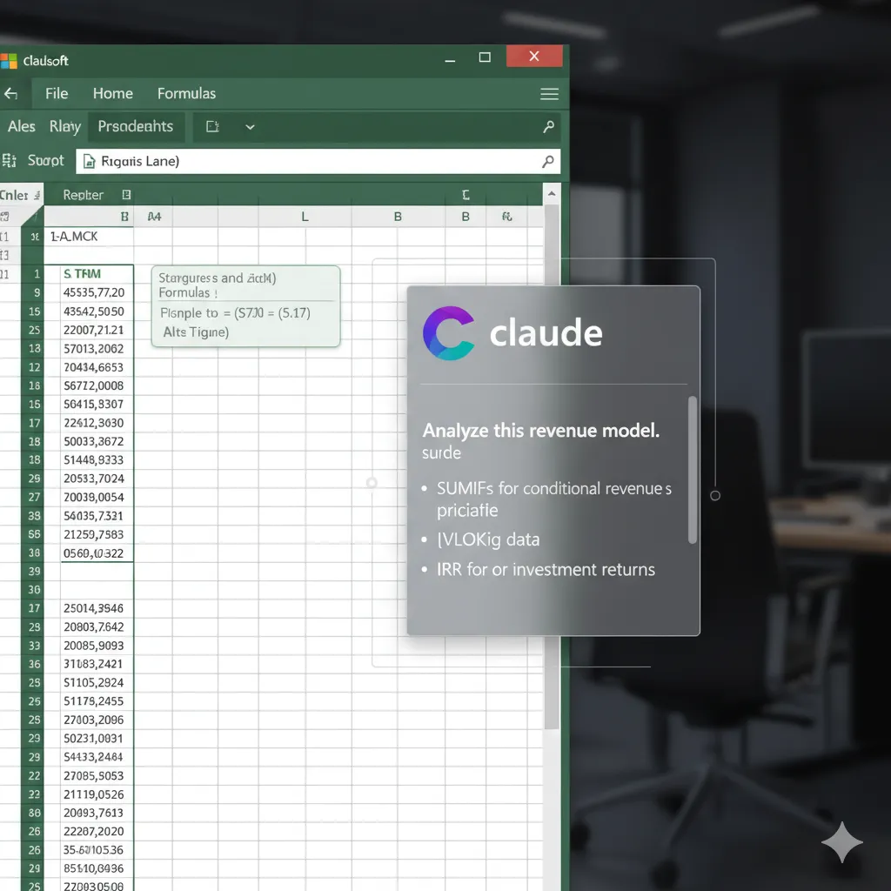The height and width of the screenshot is (891, 891).
Task: Click the scroll-up arrow of the sheet
Action: tap(551, 195)
